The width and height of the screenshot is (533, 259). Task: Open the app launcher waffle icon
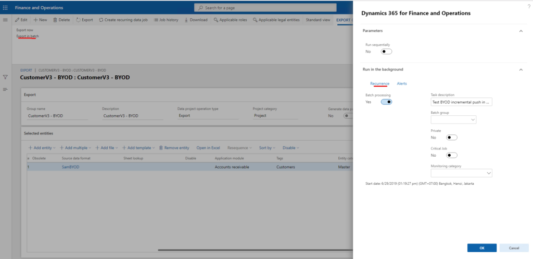[5, 7]
